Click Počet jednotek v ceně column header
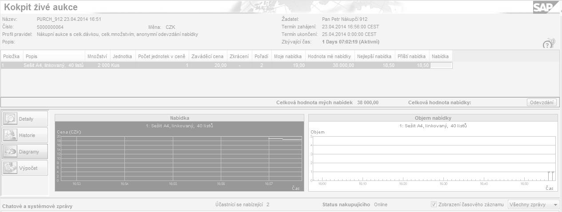The height and width of the screenshot is (212, 562). click(x=162, y=56)
